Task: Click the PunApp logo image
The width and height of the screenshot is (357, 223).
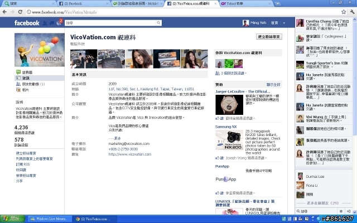Action: 226,180
